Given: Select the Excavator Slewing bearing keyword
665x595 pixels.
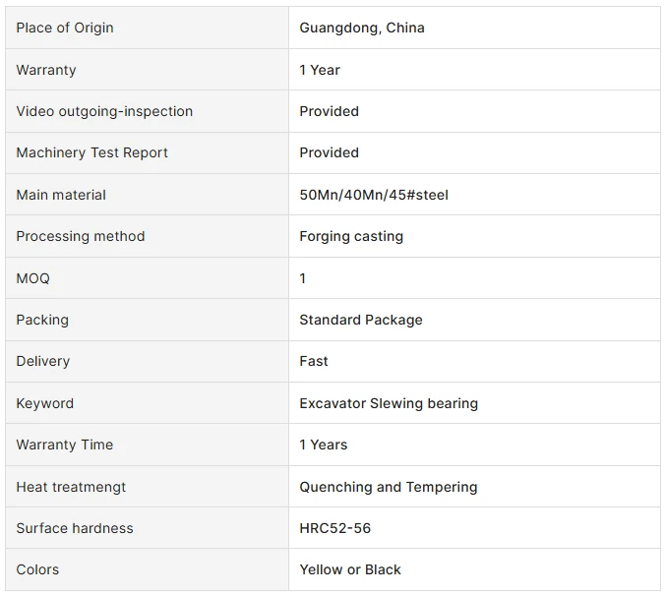Looking at the screenshot, I should click(389, 403).
